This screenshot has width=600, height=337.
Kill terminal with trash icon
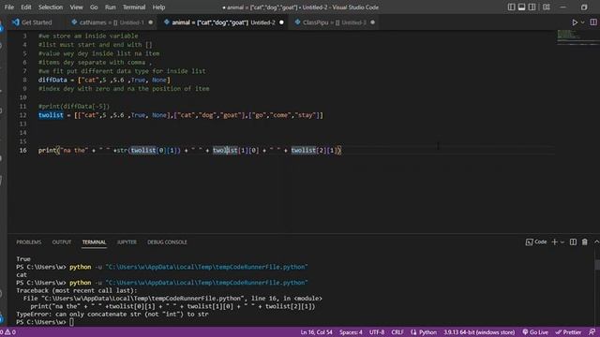click(x=584, y=242)
